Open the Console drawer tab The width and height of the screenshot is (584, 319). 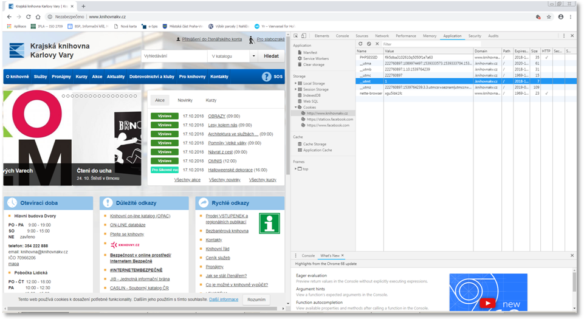308,256
